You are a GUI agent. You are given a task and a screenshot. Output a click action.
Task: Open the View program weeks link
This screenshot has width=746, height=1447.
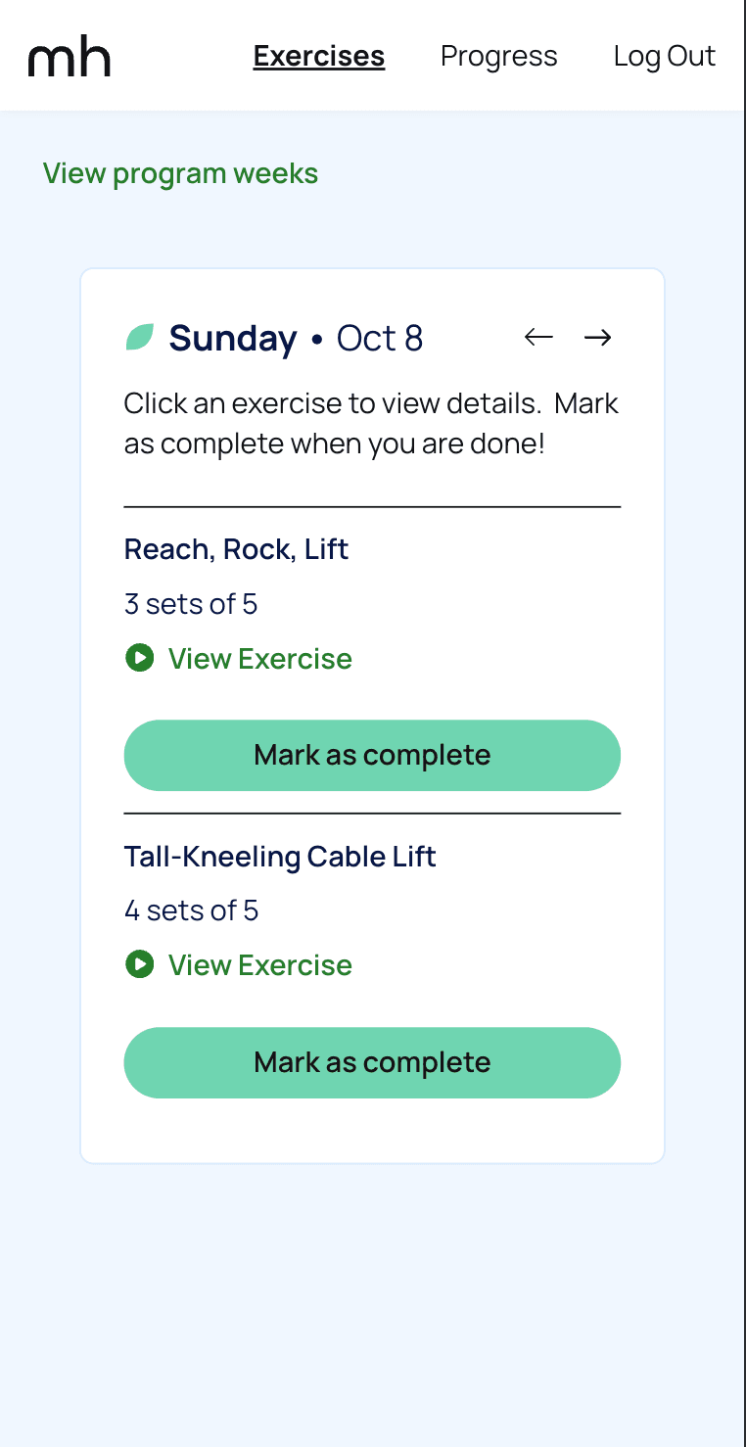[180, 174]
